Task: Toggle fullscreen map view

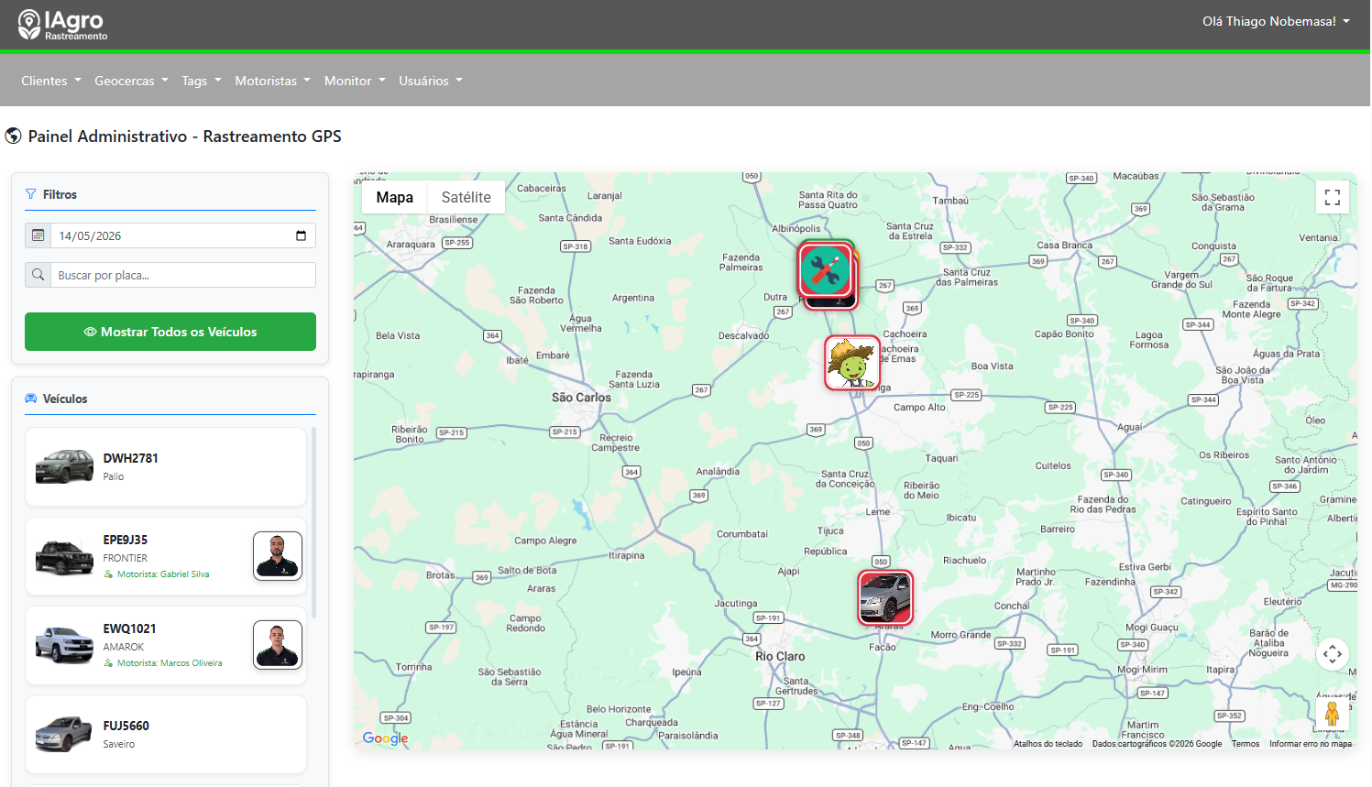Action: 1333,197
